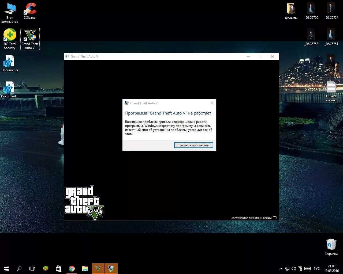Screen dimensions: 343x274
Task: Select the _DSC5754 photo file
Action: tap(331, 11)
